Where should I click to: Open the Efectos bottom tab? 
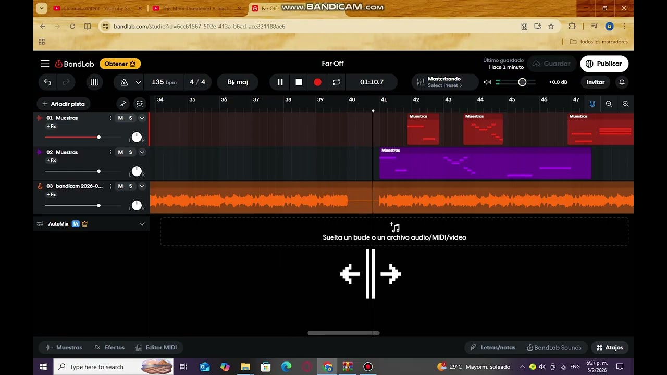click(x=109, y=347)
